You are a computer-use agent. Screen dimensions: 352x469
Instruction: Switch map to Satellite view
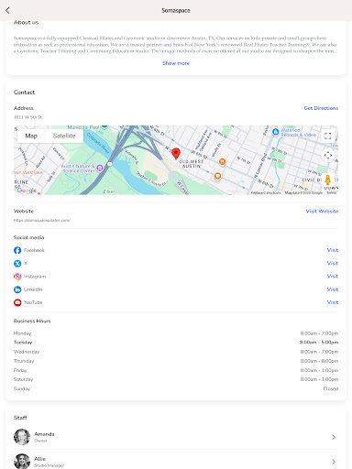click(x=64, y=136)
